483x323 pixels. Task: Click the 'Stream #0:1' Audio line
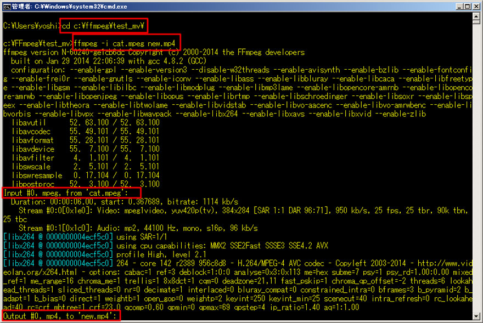click(x=138, y=228)
